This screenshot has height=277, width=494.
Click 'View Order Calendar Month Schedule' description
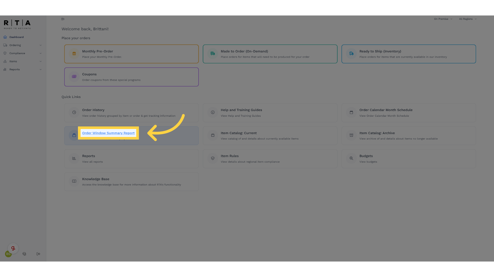pyautogui.click(x=384, y=116)
